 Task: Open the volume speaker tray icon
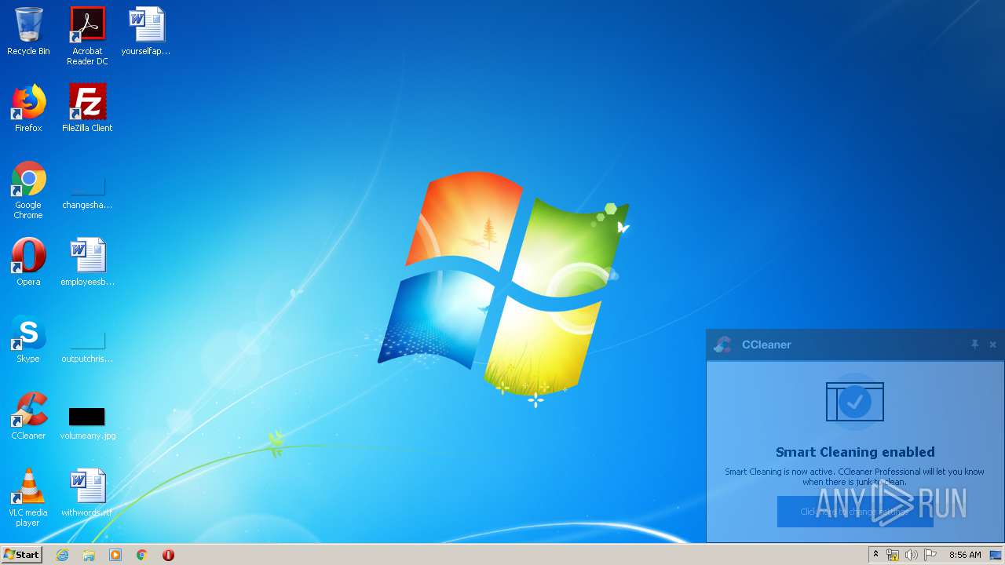(911, 555)
